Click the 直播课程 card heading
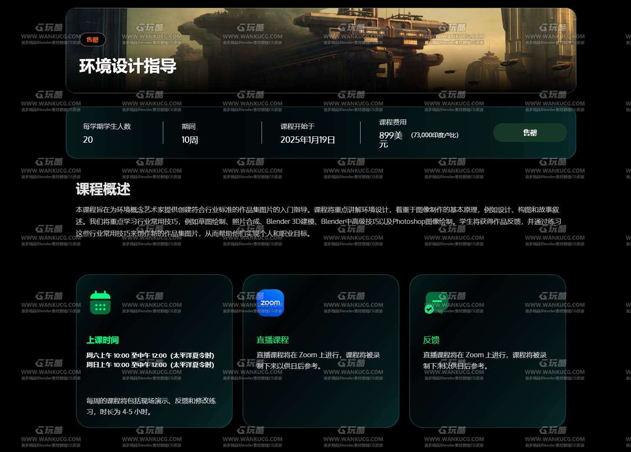This screenshot has height=452, width=631. pyautogui.click(x=273, y=340)
